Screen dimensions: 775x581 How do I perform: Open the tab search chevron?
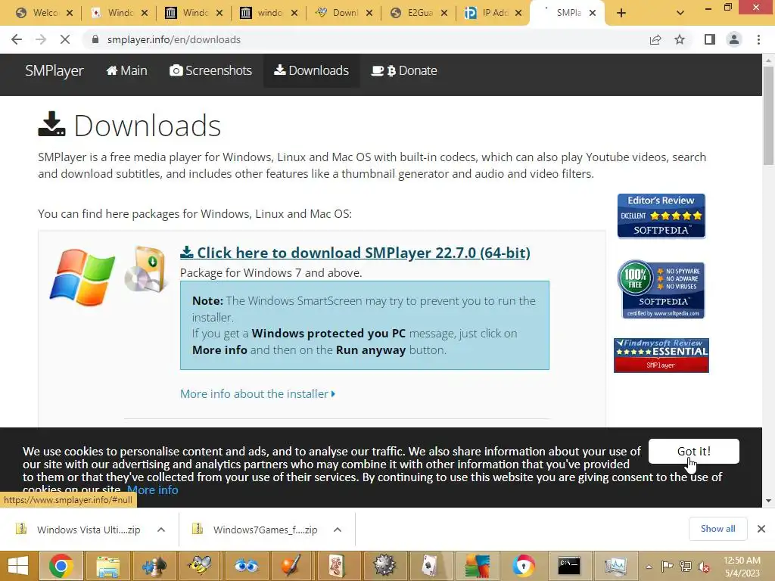680,13
